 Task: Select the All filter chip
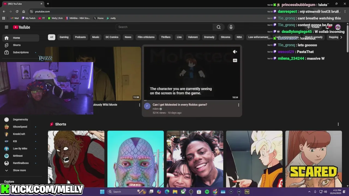pyautogui.click(x=52, y=37)
